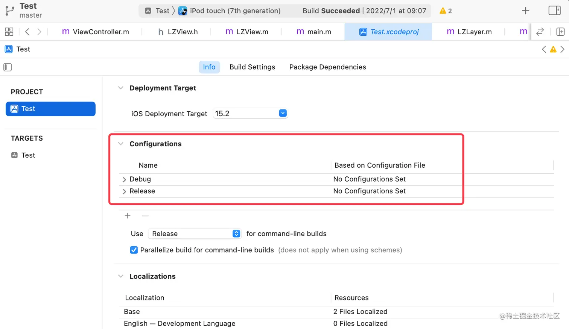Click the Localization column header

pyautogui.click(x=145, y=298)
